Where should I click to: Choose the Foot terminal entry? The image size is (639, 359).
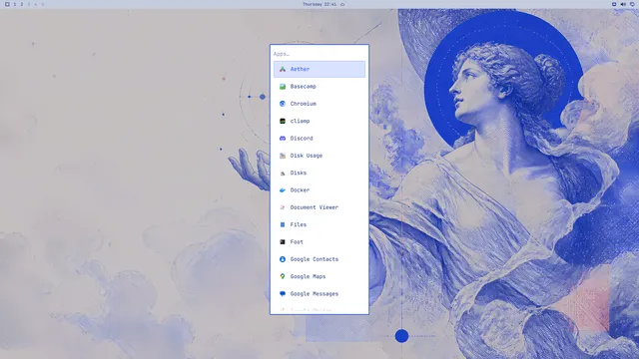click(x=319, y=241)
